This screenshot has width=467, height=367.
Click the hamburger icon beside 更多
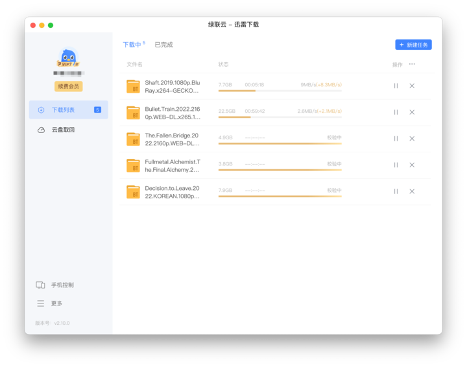(x=40, y=303)
